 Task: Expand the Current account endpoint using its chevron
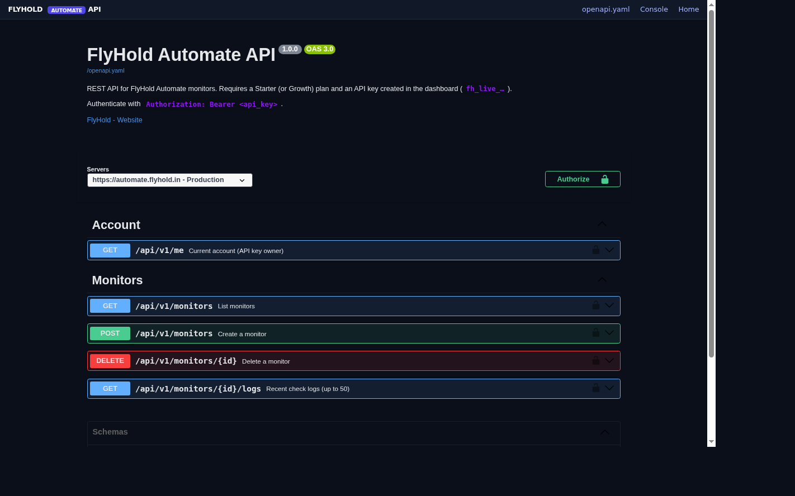pyautogui.click(x=609, y=250)
